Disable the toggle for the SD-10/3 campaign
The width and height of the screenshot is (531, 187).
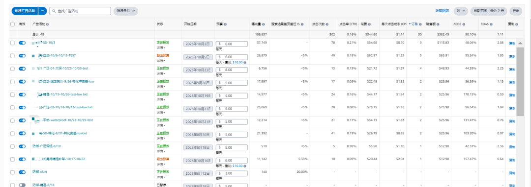click(x=22, y=43)
